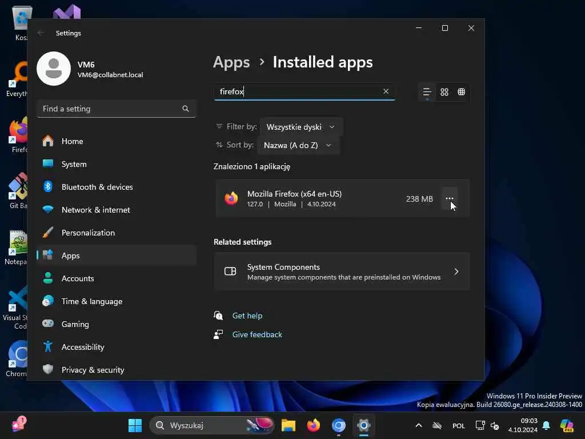Open the Filter by Wszystkie dyski dropdown

click(x=300, y=127)
